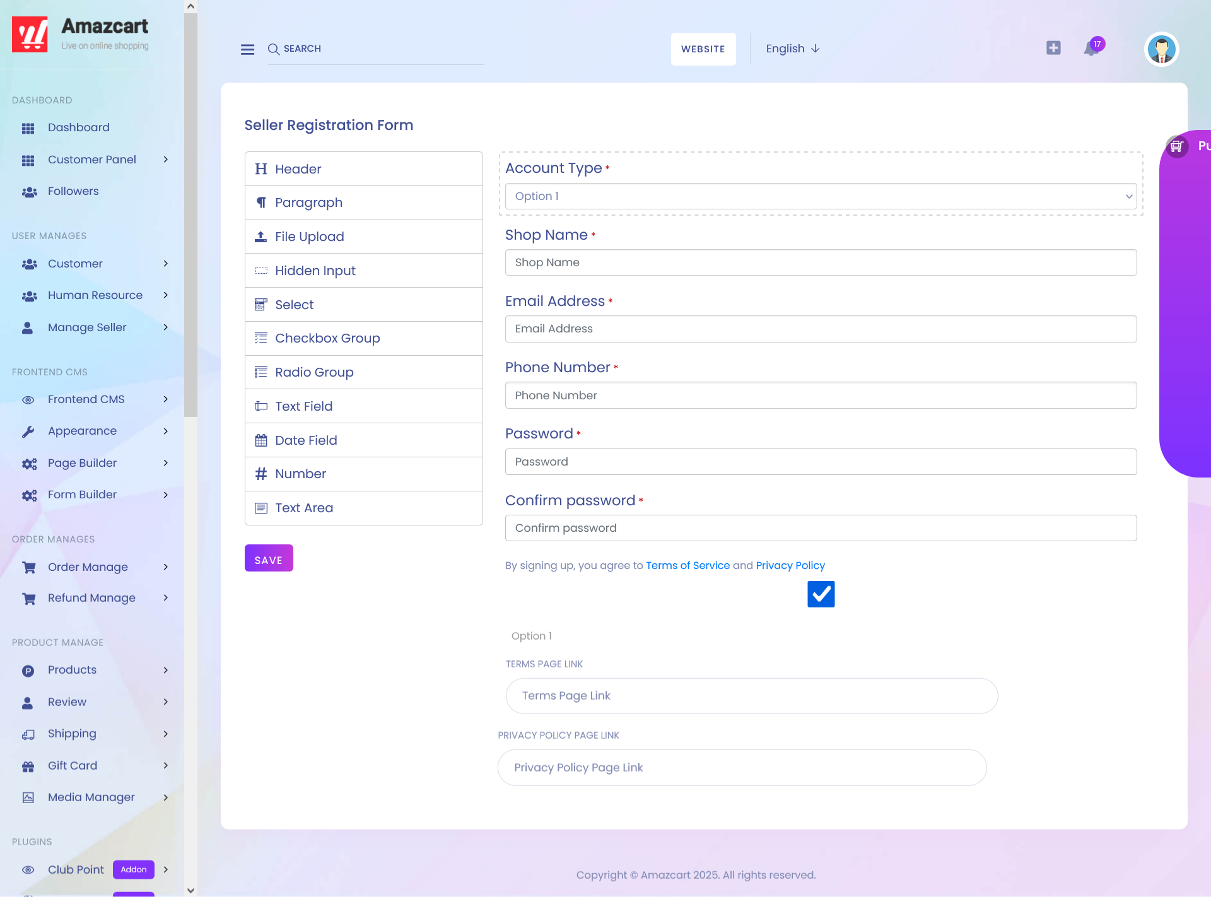Expand Manage Seller submenu chevron

tap(166, 327)
